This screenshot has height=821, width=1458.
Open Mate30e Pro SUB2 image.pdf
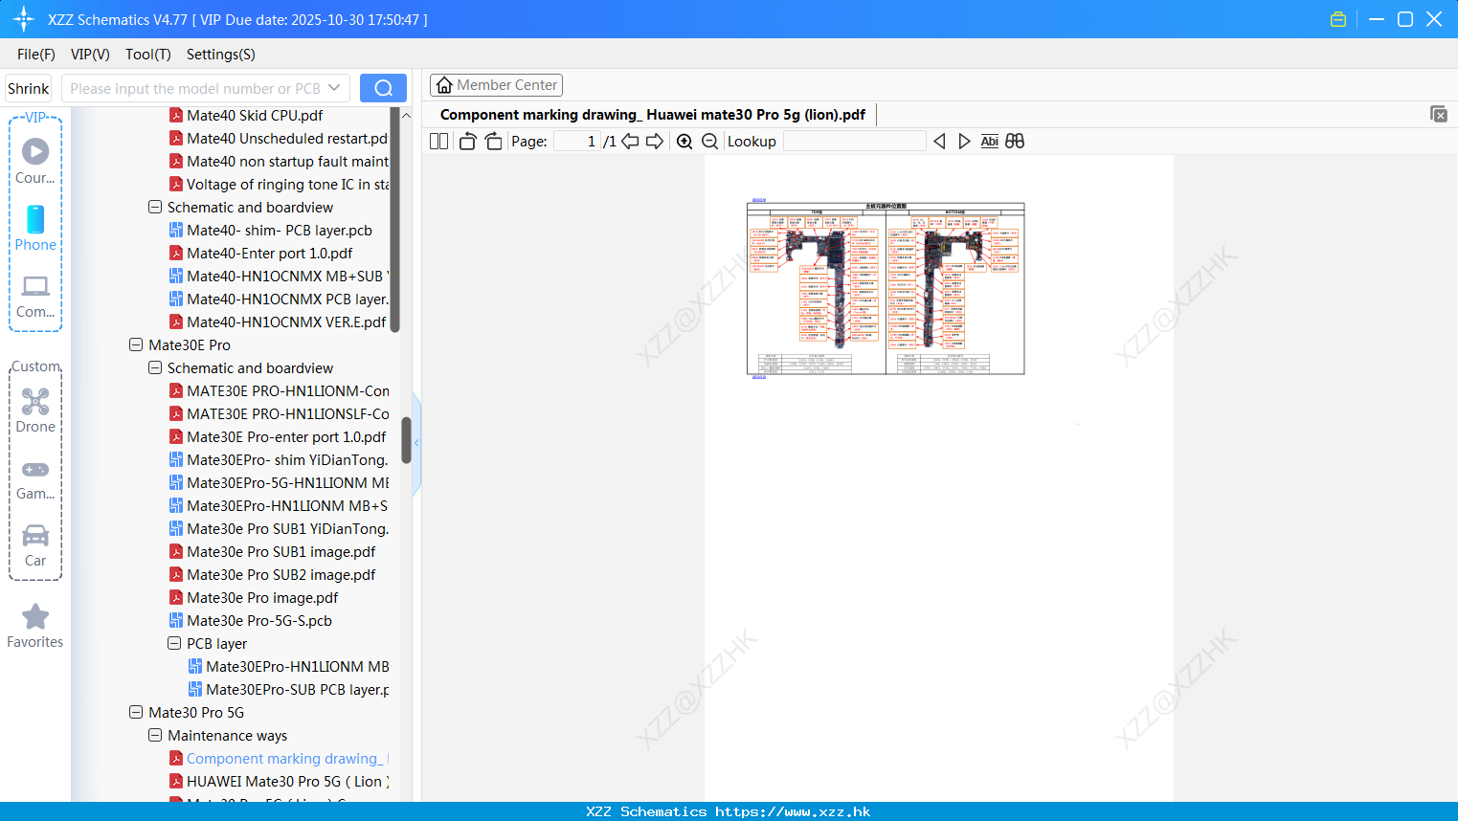(272, 574)
